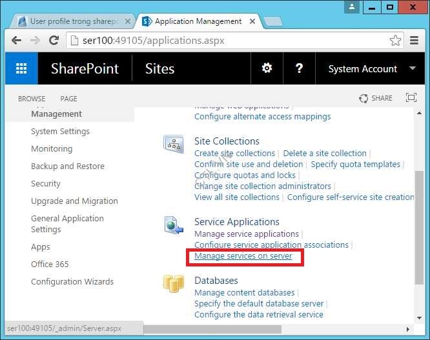Open Chrome hamburger menu
Viewport: 430px width, 340px height.
[414, 41]
